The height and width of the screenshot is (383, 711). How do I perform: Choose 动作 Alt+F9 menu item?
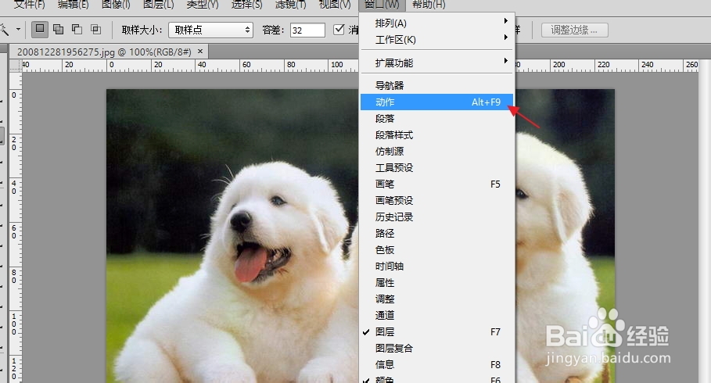point(436,102)
